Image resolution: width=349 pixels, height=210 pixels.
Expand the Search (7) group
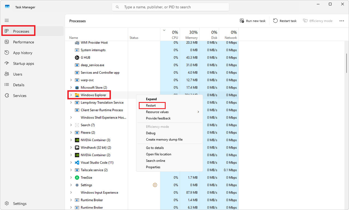[x=71, y=125]
